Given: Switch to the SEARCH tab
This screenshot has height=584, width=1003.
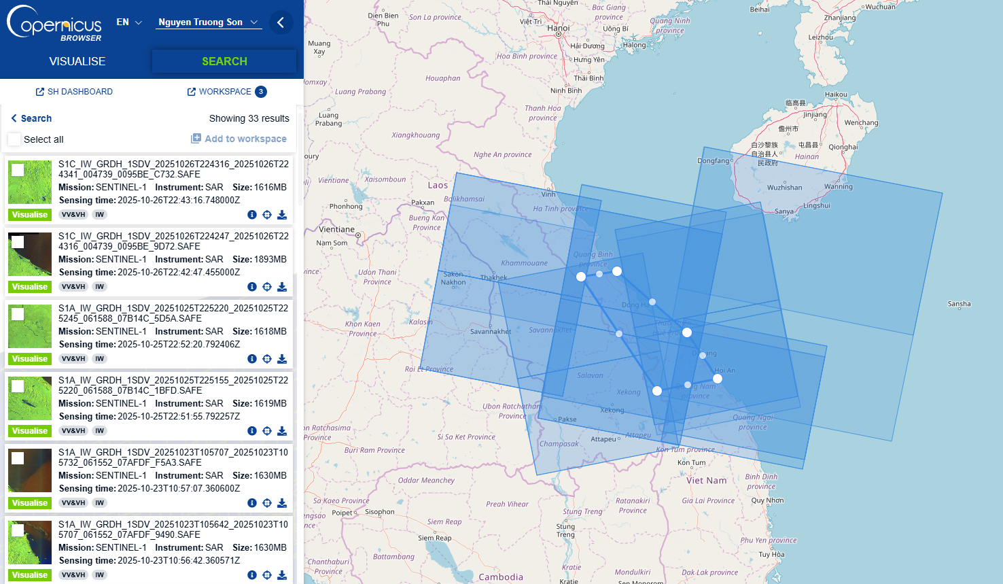Looking at the screenshot, I should (224, 61).
